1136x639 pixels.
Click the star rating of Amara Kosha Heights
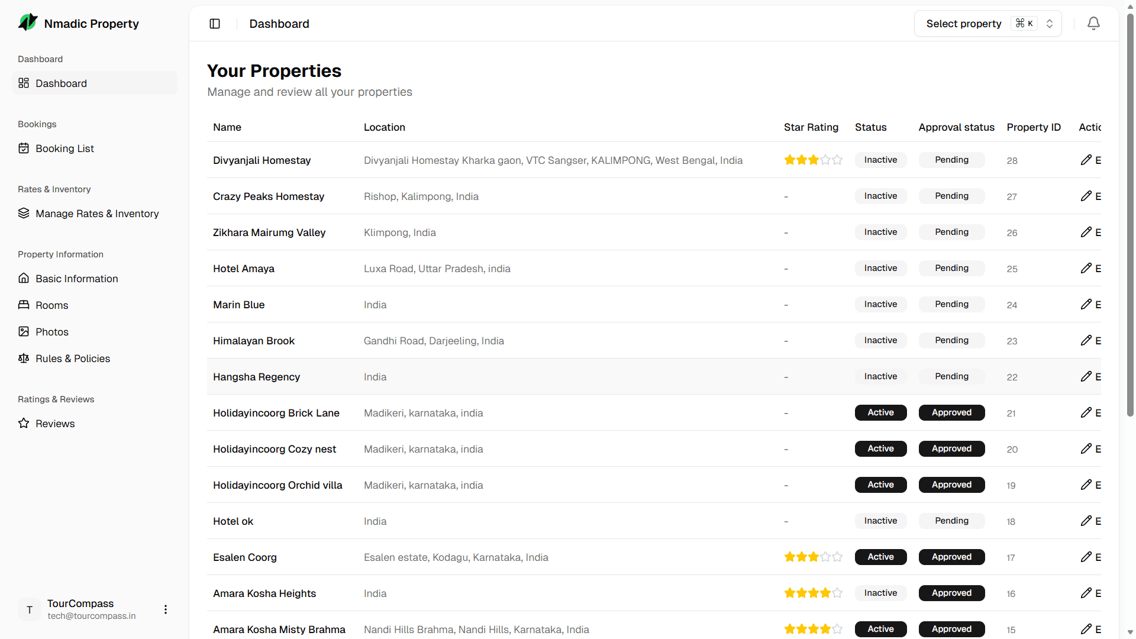[x=813, y=593]
